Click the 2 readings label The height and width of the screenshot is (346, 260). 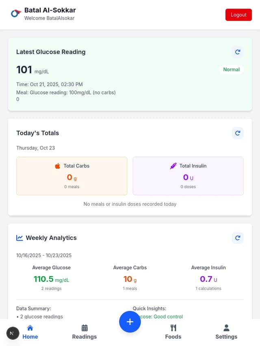pos(51,288)
